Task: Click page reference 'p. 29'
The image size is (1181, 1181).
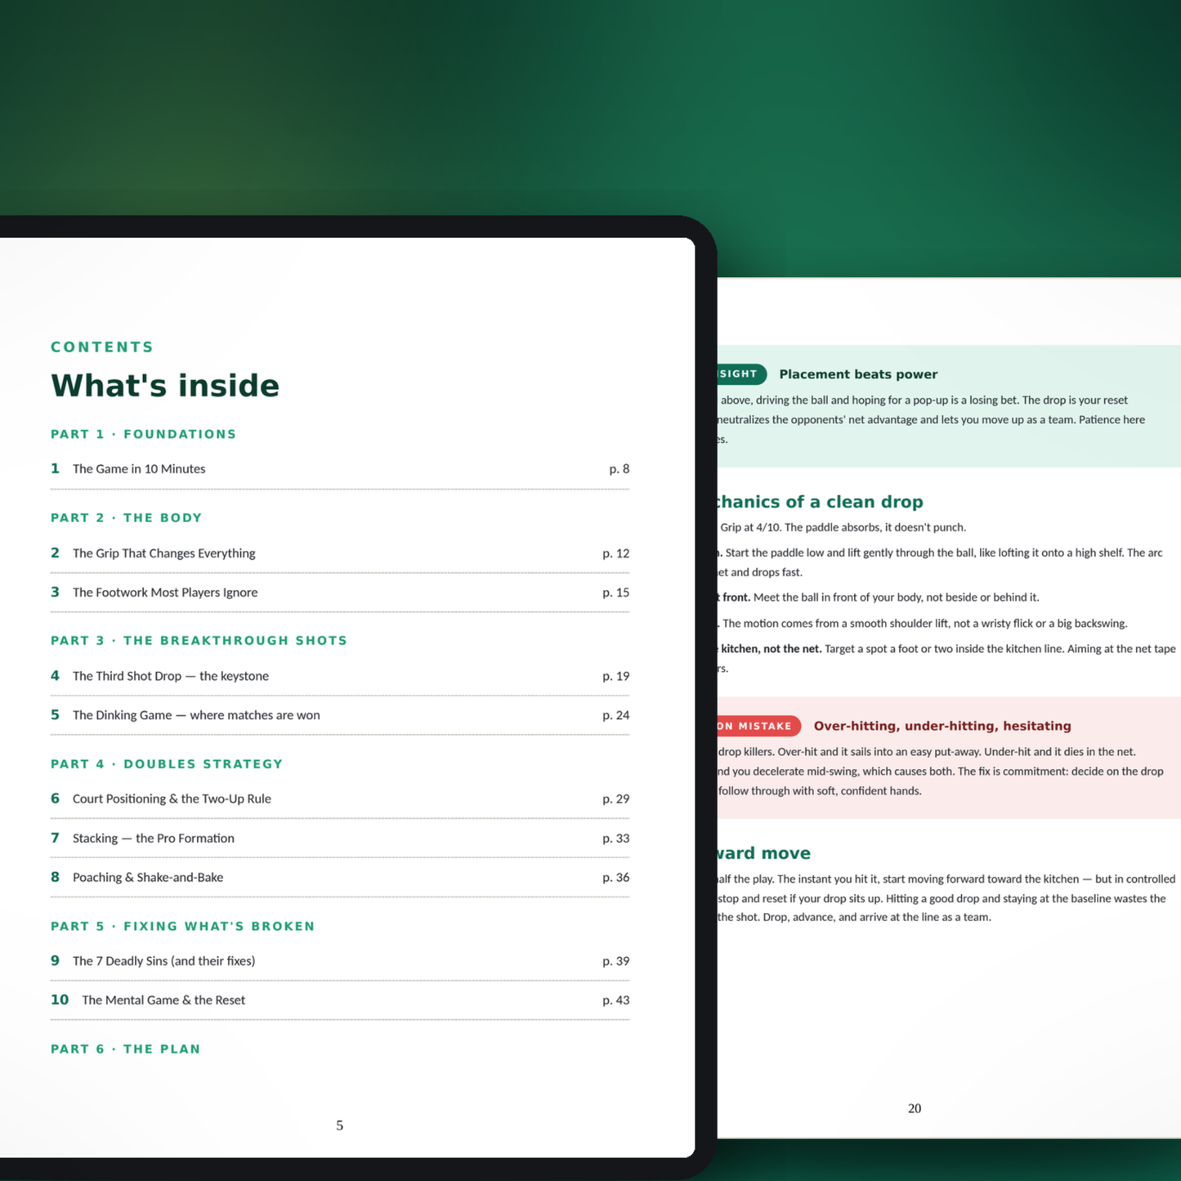Action: [616, 799]
